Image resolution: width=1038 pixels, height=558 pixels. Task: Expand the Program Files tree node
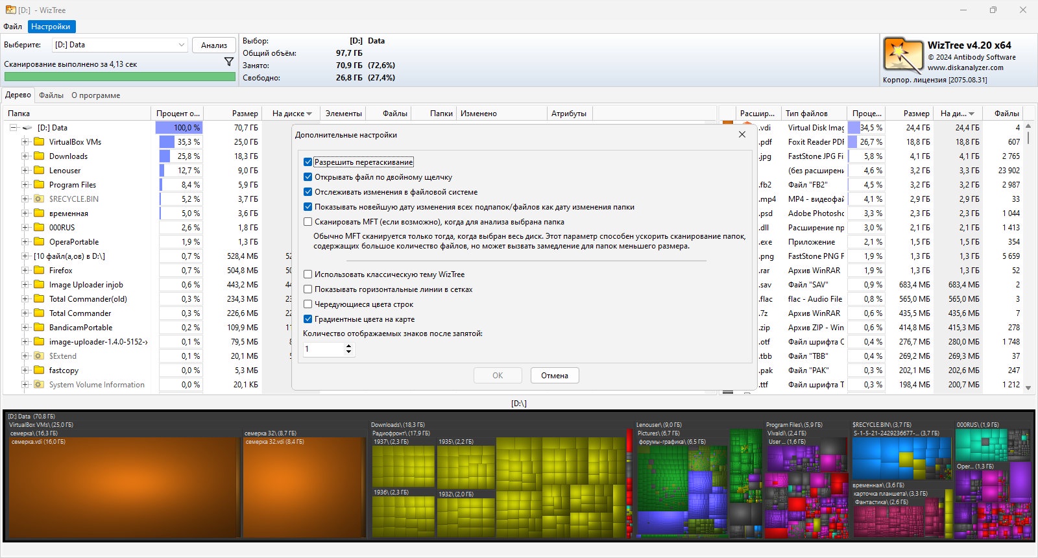[x=25, y=184]
